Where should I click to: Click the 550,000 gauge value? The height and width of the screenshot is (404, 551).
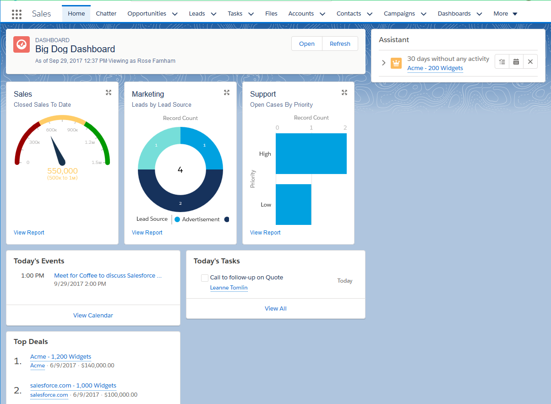click(x=62, y=171)
